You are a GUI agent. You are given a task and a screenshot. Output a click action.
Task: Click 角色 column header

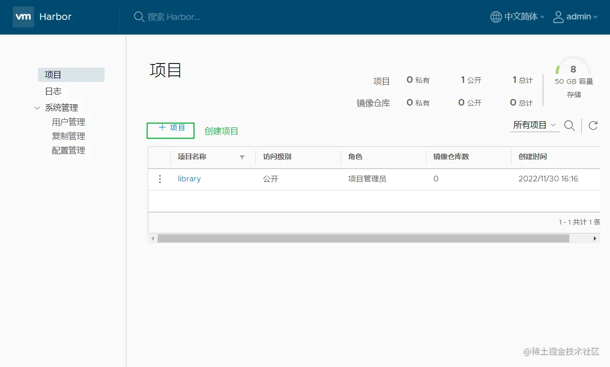point(355,157)
